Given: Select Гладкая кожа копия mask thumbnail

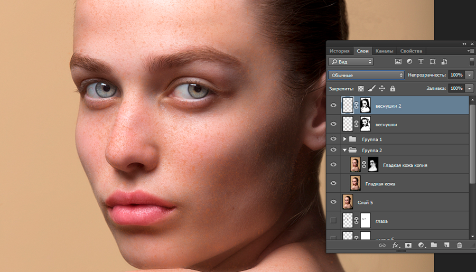Looking at the screenshot, I should (373, 165).
